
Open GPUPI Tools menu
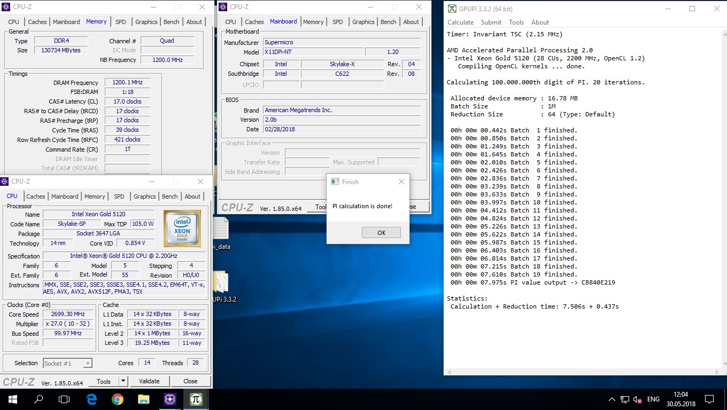coord(516,22)
